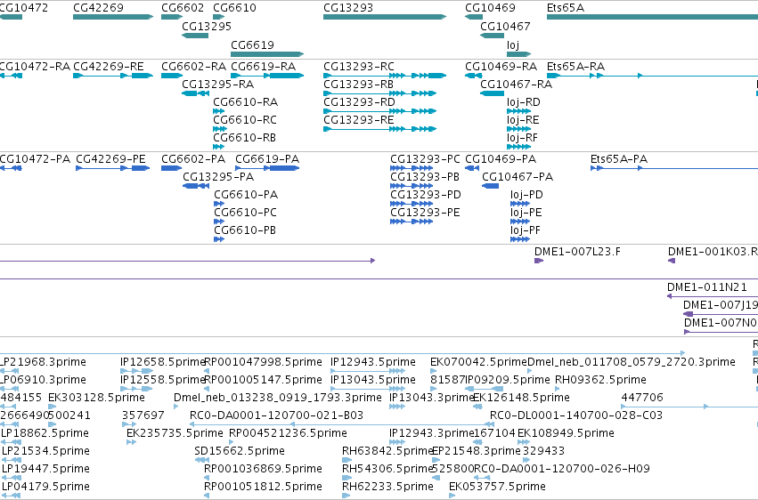Click transcript CG10469-RA

tap(501, 66)
